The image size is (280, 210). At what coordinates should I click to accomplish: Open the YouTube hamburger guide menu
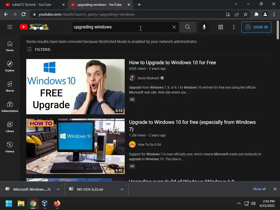coord(10,27)
